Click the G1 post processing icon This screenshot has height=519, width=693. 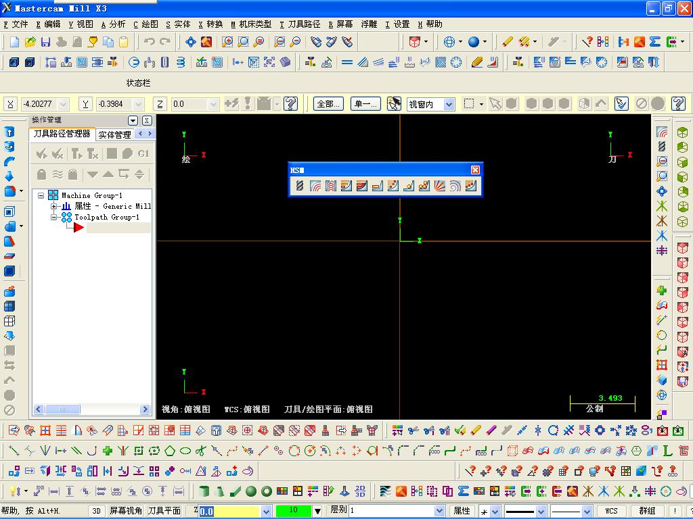[x=143, y=153]
